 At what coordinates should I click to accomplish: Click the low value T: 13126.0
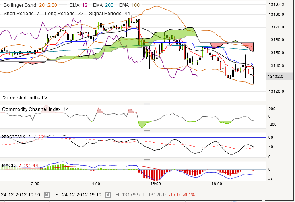point(154,195)
